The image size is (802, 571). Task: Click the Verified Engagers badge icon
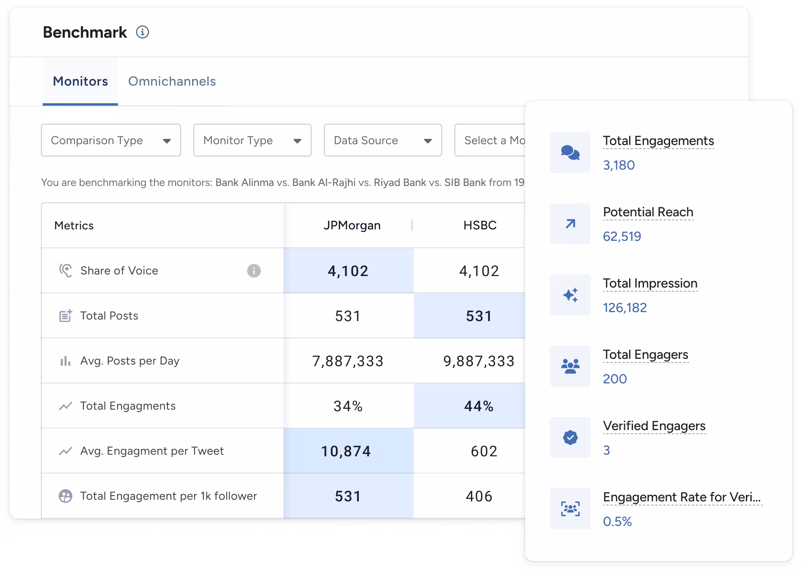tap(570, 437)
